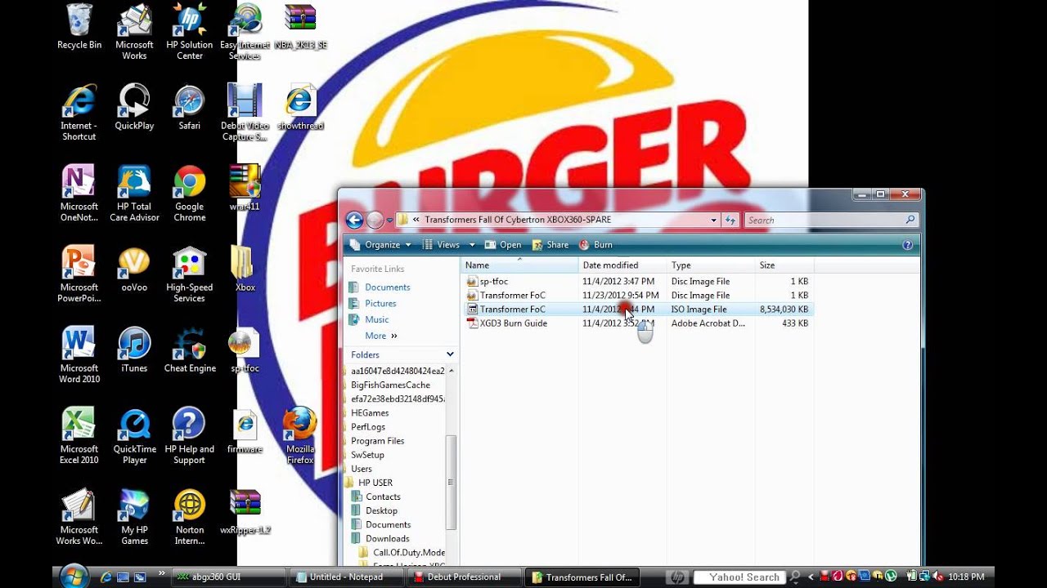
Task: Sort files by Date modified column
Action: [x=623, y=265]
